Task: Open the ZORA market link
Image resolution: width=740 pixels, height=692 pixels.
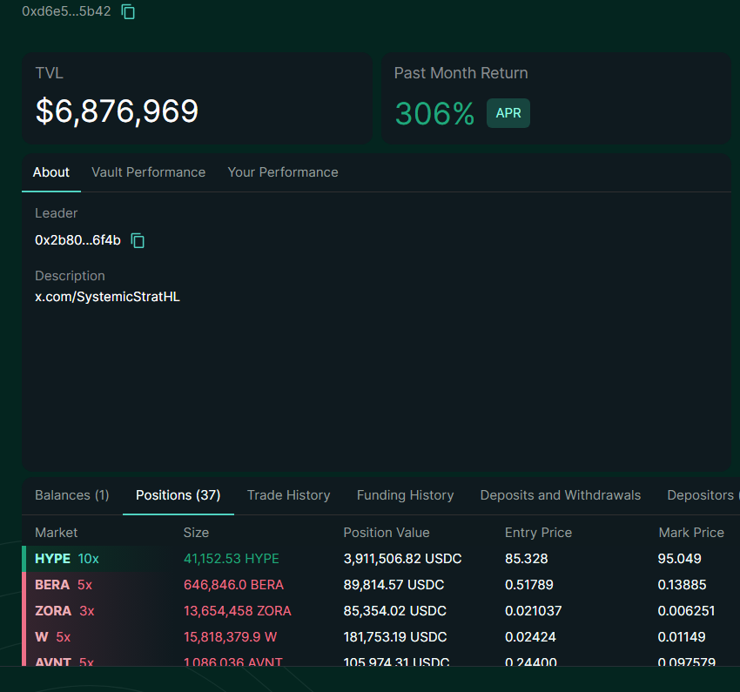Action: tap(53, 611)
